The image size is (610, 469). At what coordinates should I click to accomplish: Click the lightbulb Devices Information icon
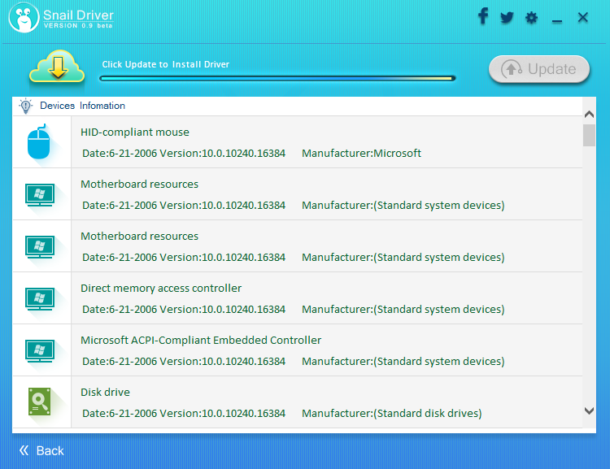pyautogui.click(x=26, y=106)
